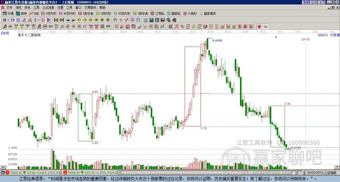The image size is (340, 182).
Task: Jump to first record arrow button
Action: [56, 20]
